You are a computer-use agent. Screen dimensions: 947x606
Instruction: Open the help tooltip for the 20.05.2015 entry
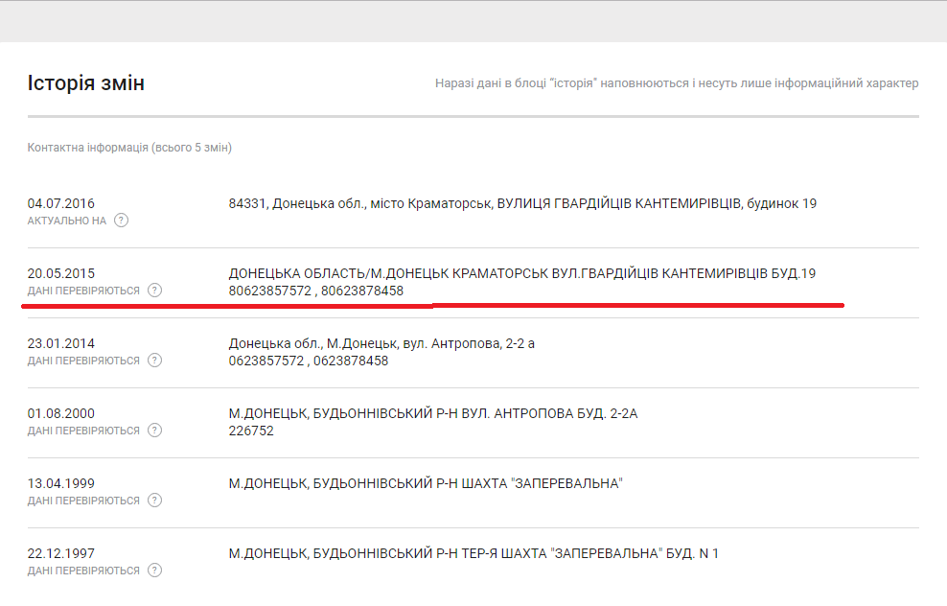[154, 291]
